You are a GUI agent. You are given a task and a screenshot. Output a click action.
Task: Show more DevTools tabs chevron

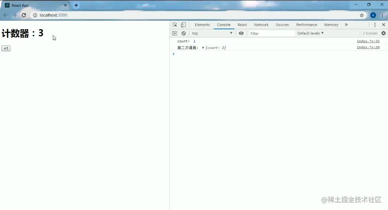point(346,25)
